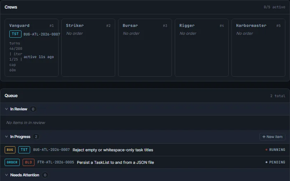Screen dimensions: 290x181
Task: Click the 'active 11s ago' text on Vanguard
Action: (39, 57)
